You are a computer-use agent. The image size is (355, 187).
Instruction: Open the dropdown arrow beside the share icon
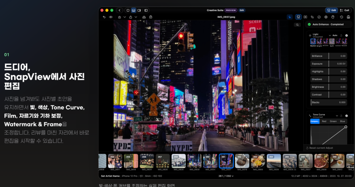136,17
